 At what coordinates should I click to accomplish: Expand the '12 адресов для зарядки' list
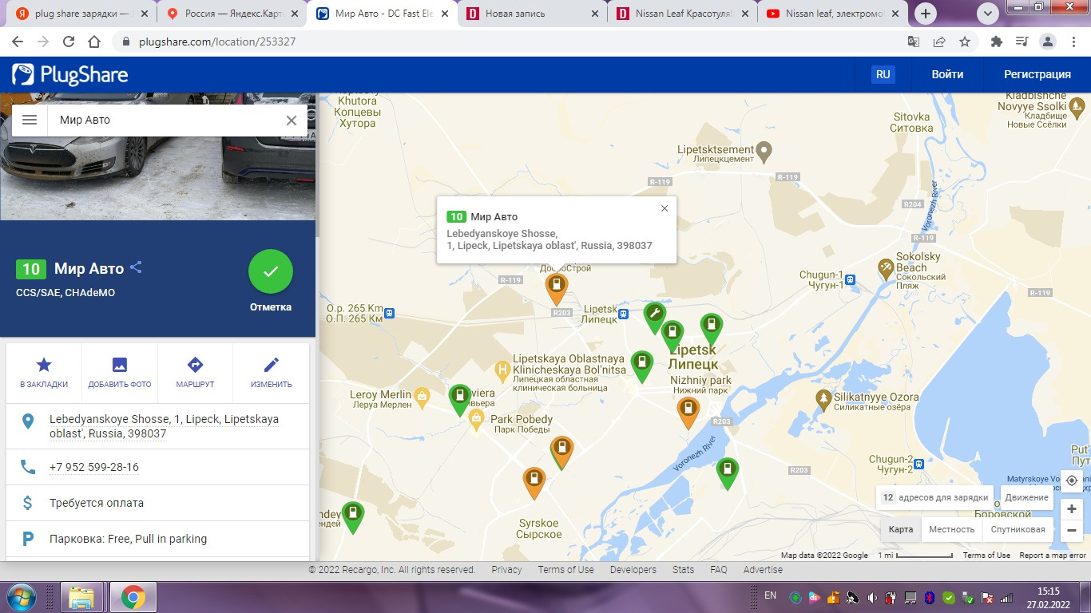tap(934, 497)
